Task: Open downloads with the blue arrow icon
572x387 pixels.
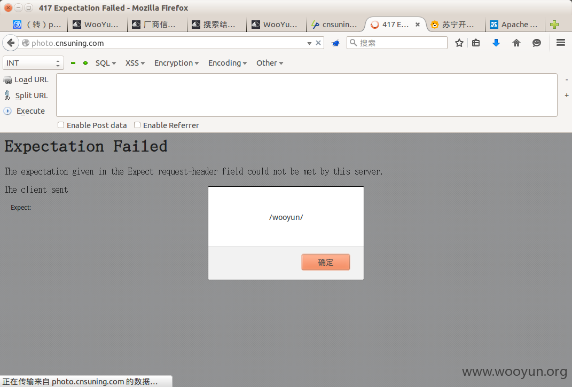Action: pos(496,43)
